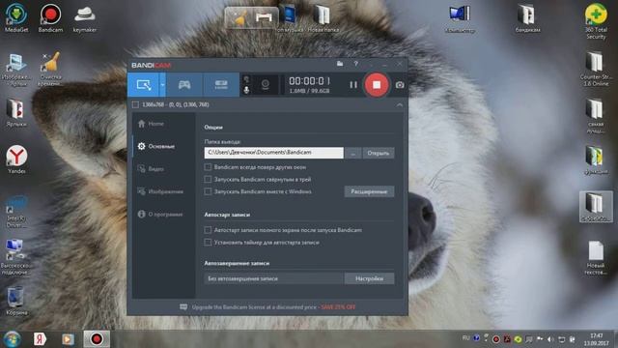The height and width of the screenshot is (348, 618).
Task: Take a screenshot with the camera icon
Action: point(400,85)
